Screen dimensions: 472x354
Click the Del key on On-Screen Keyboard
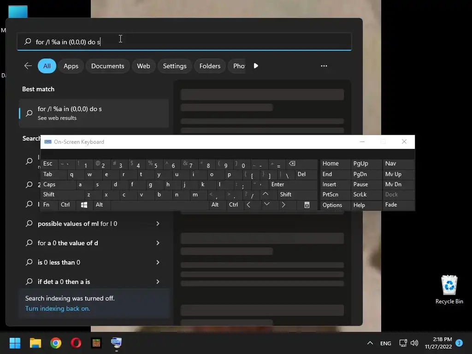[306, 175]
